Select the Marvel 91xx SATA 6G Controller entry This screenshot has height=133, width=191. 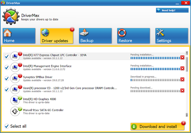[43, 110]
